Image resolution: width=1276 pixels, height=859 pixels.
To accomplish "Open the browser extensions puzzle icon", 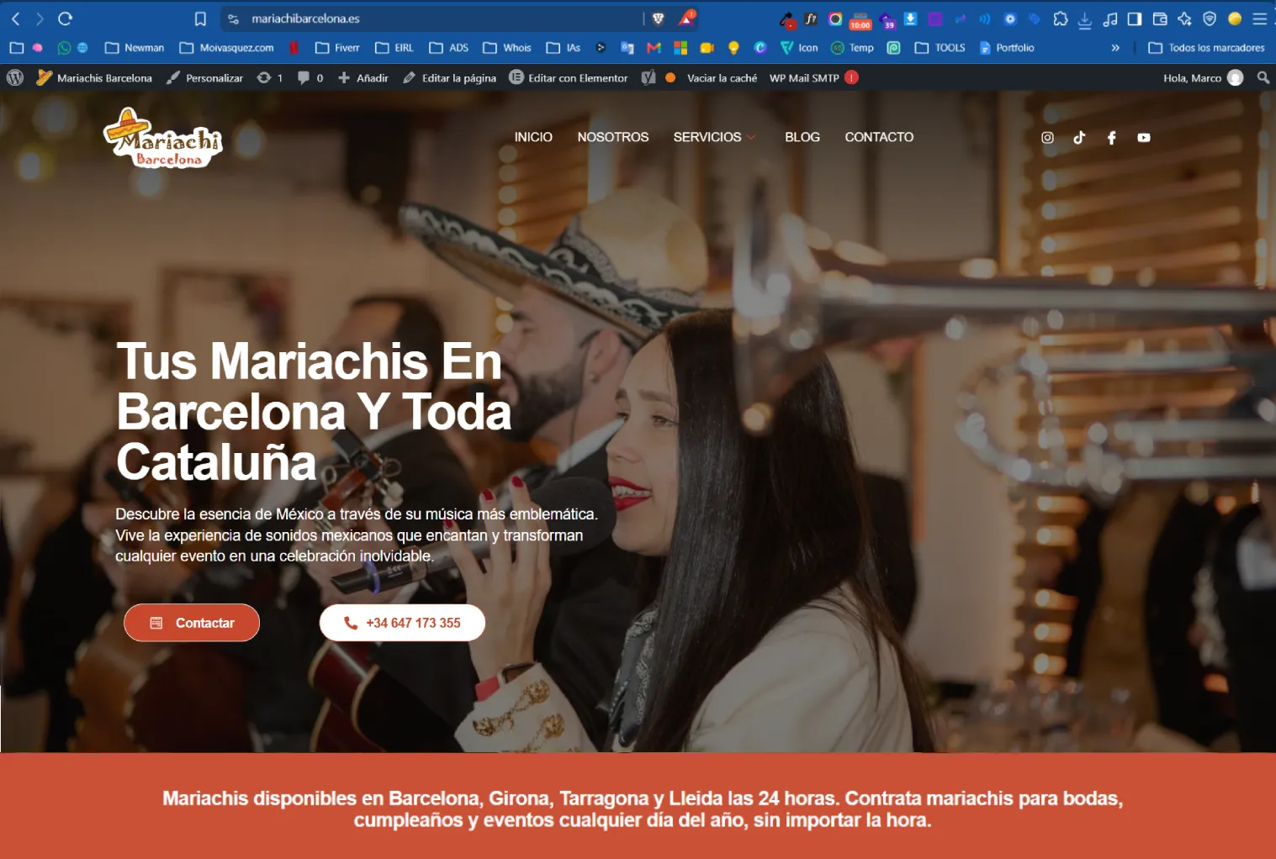I will (1061, 18).
